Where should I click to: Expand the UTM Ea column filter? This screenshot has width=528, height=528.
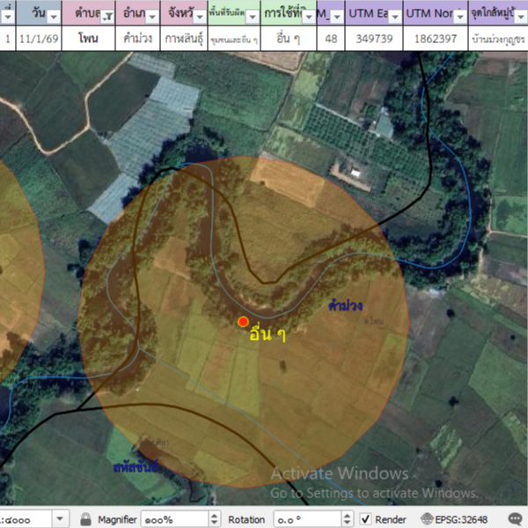tap(395, 17)
